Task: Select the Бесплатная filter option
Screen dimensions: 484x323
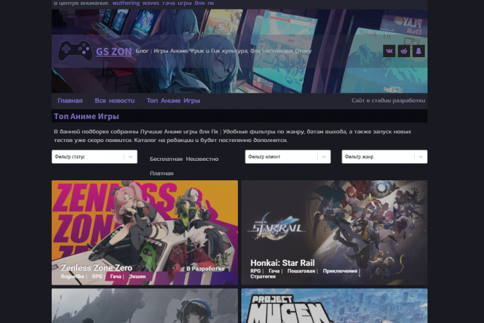Action: [166, 159]
